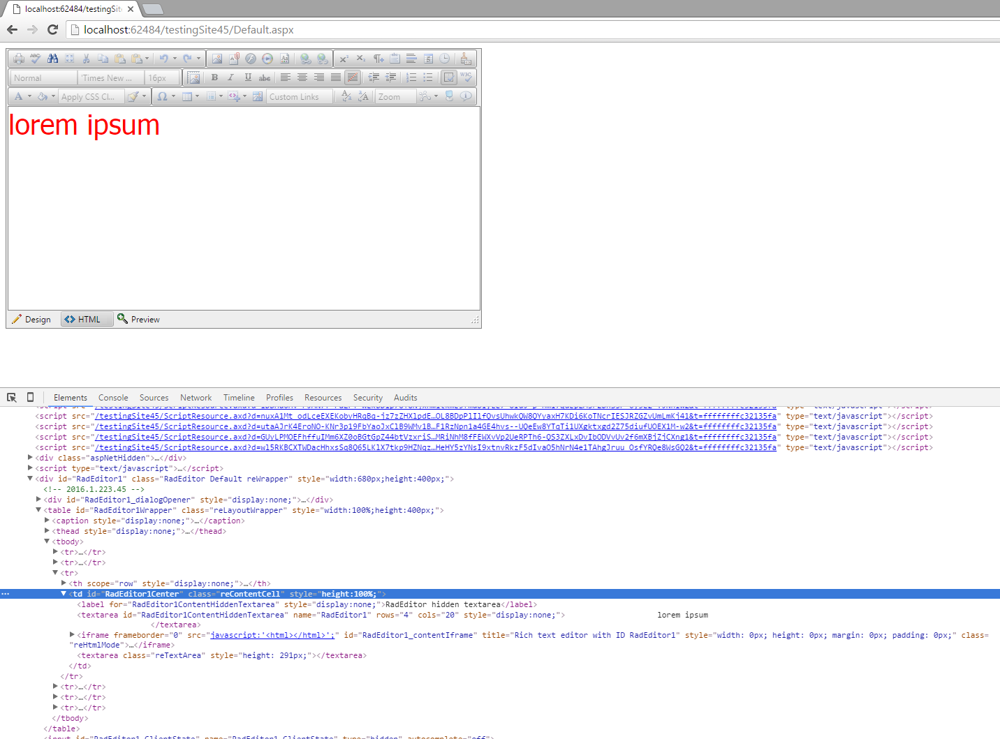Toggle align right
The image size is (1000, 739).
point(319,77)
